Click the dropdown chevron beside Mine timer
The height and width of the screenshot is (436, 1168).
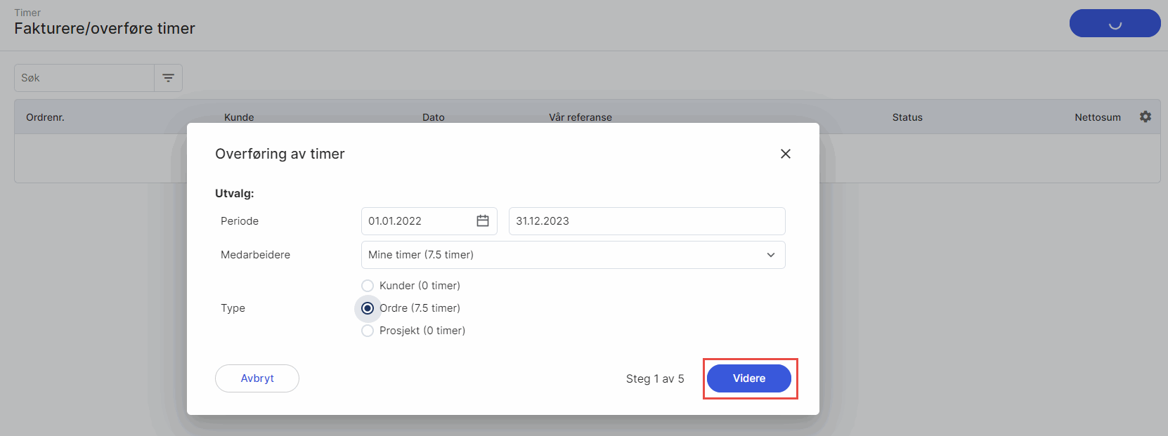[x=771, y=255]
